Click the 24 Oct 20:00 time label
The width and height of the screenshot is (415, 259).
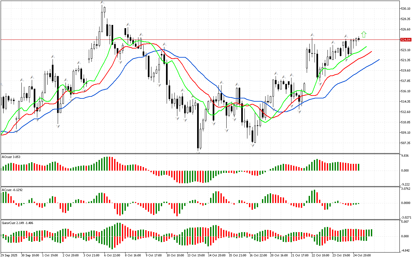tap(362, 255)
